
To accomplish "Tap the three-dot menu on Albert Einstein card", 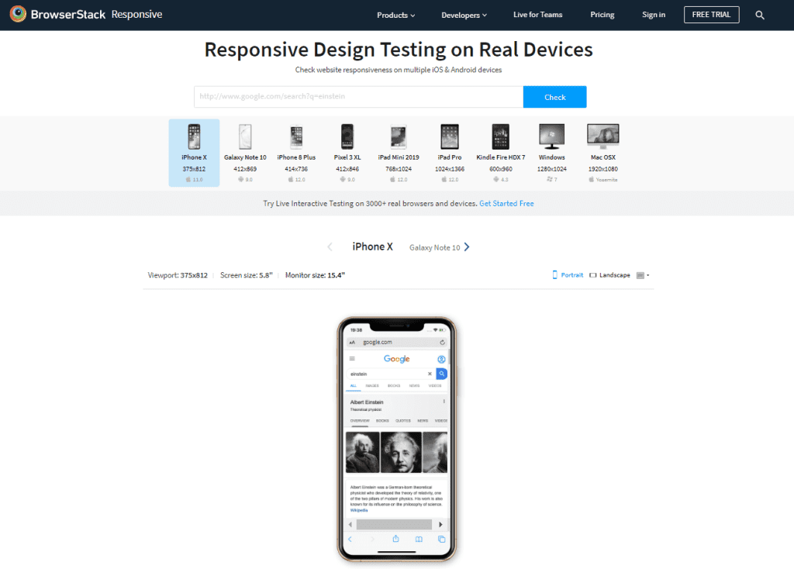I will point(444,402).
